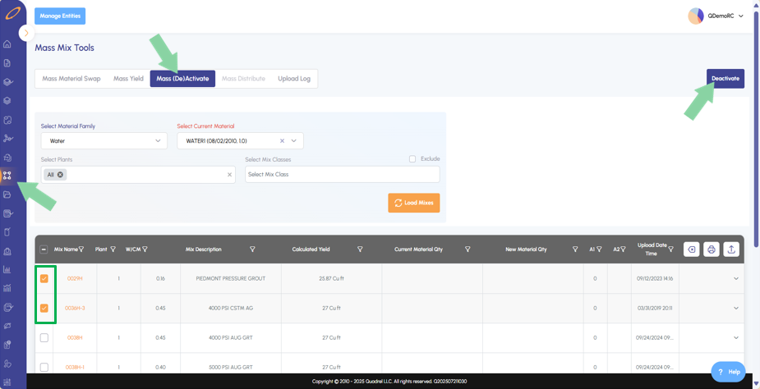Filter the Plant column
The height and width of the screenshot is (389, 760).
click(x=113, y=249)
